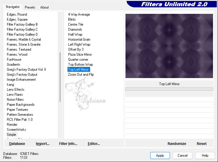Open Help
The width and height of the screenshot is (218, 162).
coord(205,156)
